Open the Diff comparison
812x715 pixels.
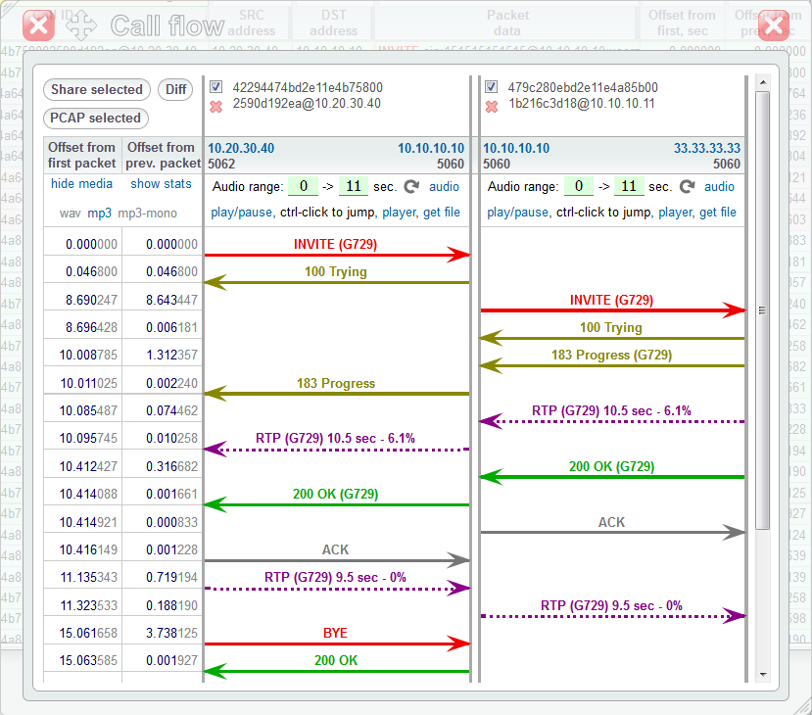coord(175,89)
